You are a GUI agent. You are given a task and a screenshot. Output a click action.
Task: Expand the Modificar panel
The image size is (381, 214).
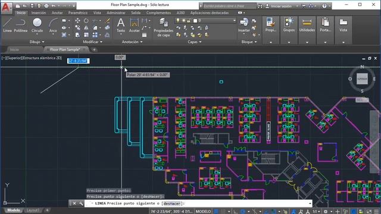[x=93, y=42]
